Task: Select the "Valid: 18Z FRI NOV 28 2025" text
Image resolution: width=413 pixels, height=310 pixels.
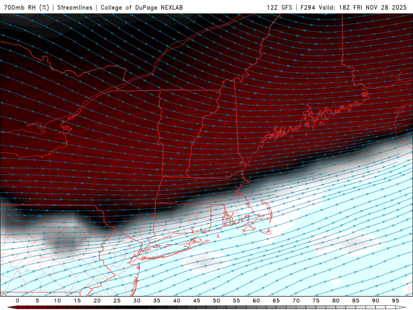Action: click(x=363, y=7)
